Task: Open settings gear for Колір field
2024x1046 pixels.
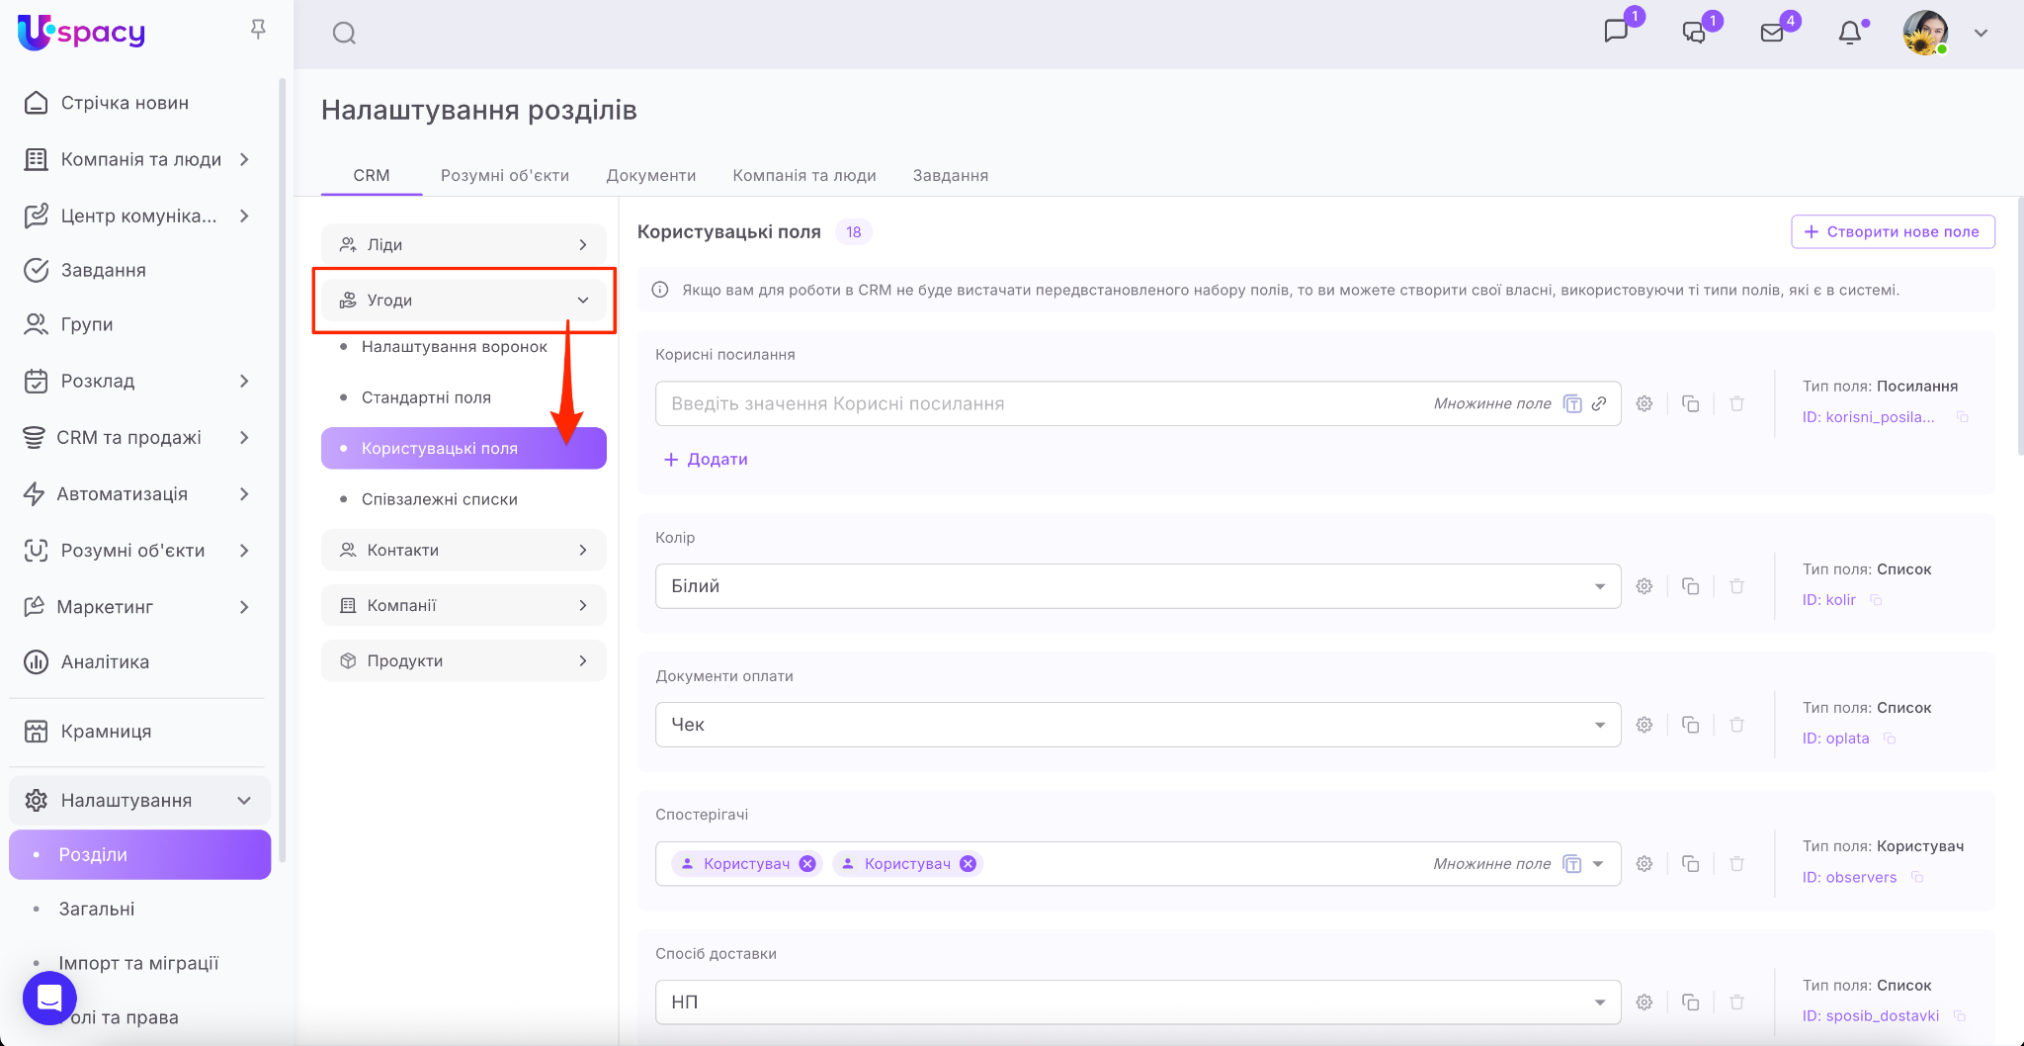Action: click(1644, 586)
